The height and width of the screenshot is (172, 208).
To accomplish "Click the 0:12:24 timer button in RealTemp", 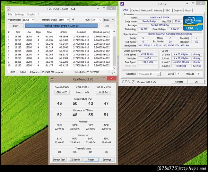I will (x=103, y=92).
